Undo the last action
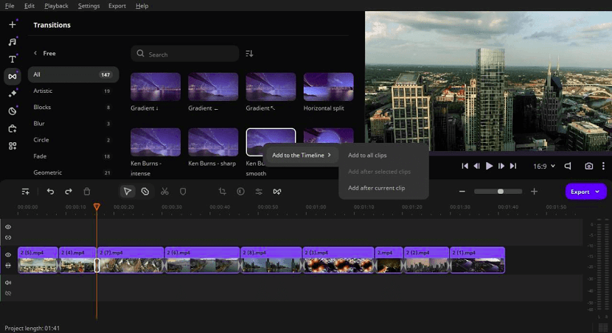The height and width of the screenshot is (333, 612). pos(50,192)
